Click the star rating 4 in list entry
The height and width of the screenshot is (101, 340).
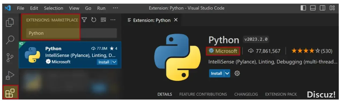(x=113, y=48)
